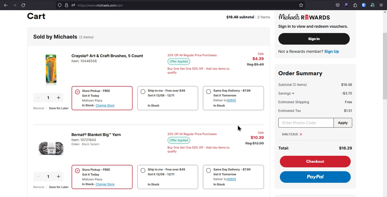Edit zip code 60605 for Crayola delivery
Image resolution: width=387 pixels, height=197 pixels.
(x=231, y=100)
